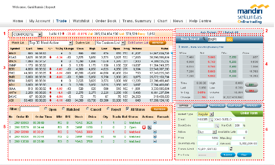Open the Market Type Regular dropdown
The image size is (275, 165).
coord(211,114)
